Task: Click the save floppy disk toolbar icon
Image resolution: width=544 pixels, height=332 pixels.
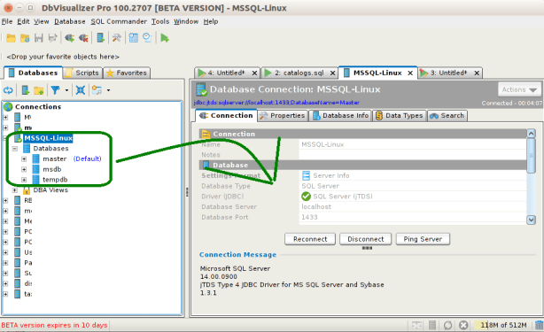Action: pos(38,38)
